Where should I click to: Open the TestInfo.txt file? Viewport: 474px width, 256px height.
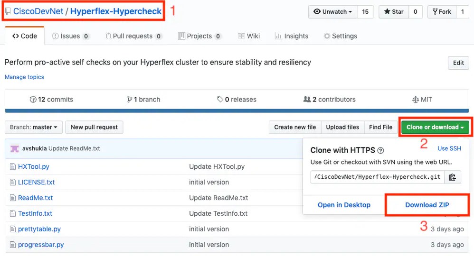35,213
